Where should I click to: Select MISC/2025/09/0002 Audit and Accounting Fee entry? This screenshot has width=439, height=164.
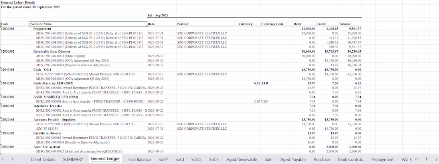(88, 151)
